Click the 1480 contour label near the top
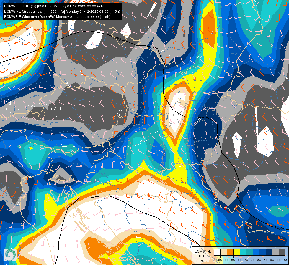Viewport: 289px width, 265px height. pyautogui.click(x=117, y=39)
